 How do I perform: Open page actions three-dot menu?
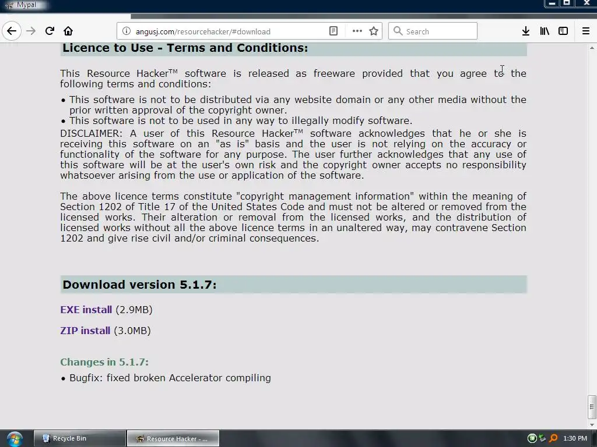pyautogui.click(x=357, y=31)
